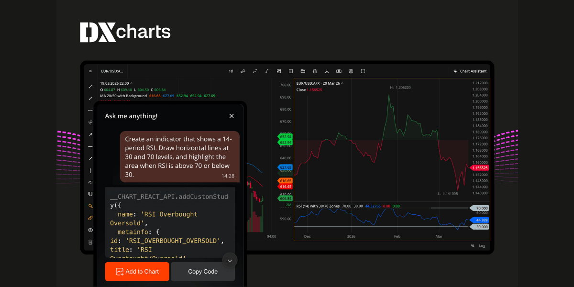Click the Add to Chart button

coord(137,271)
